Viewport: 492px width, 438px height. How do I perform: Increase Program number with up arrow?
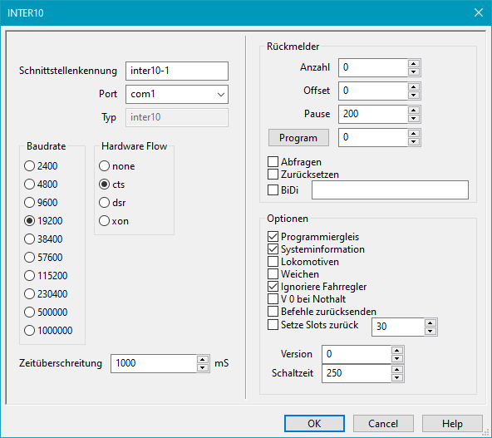(x=414, y=133)
